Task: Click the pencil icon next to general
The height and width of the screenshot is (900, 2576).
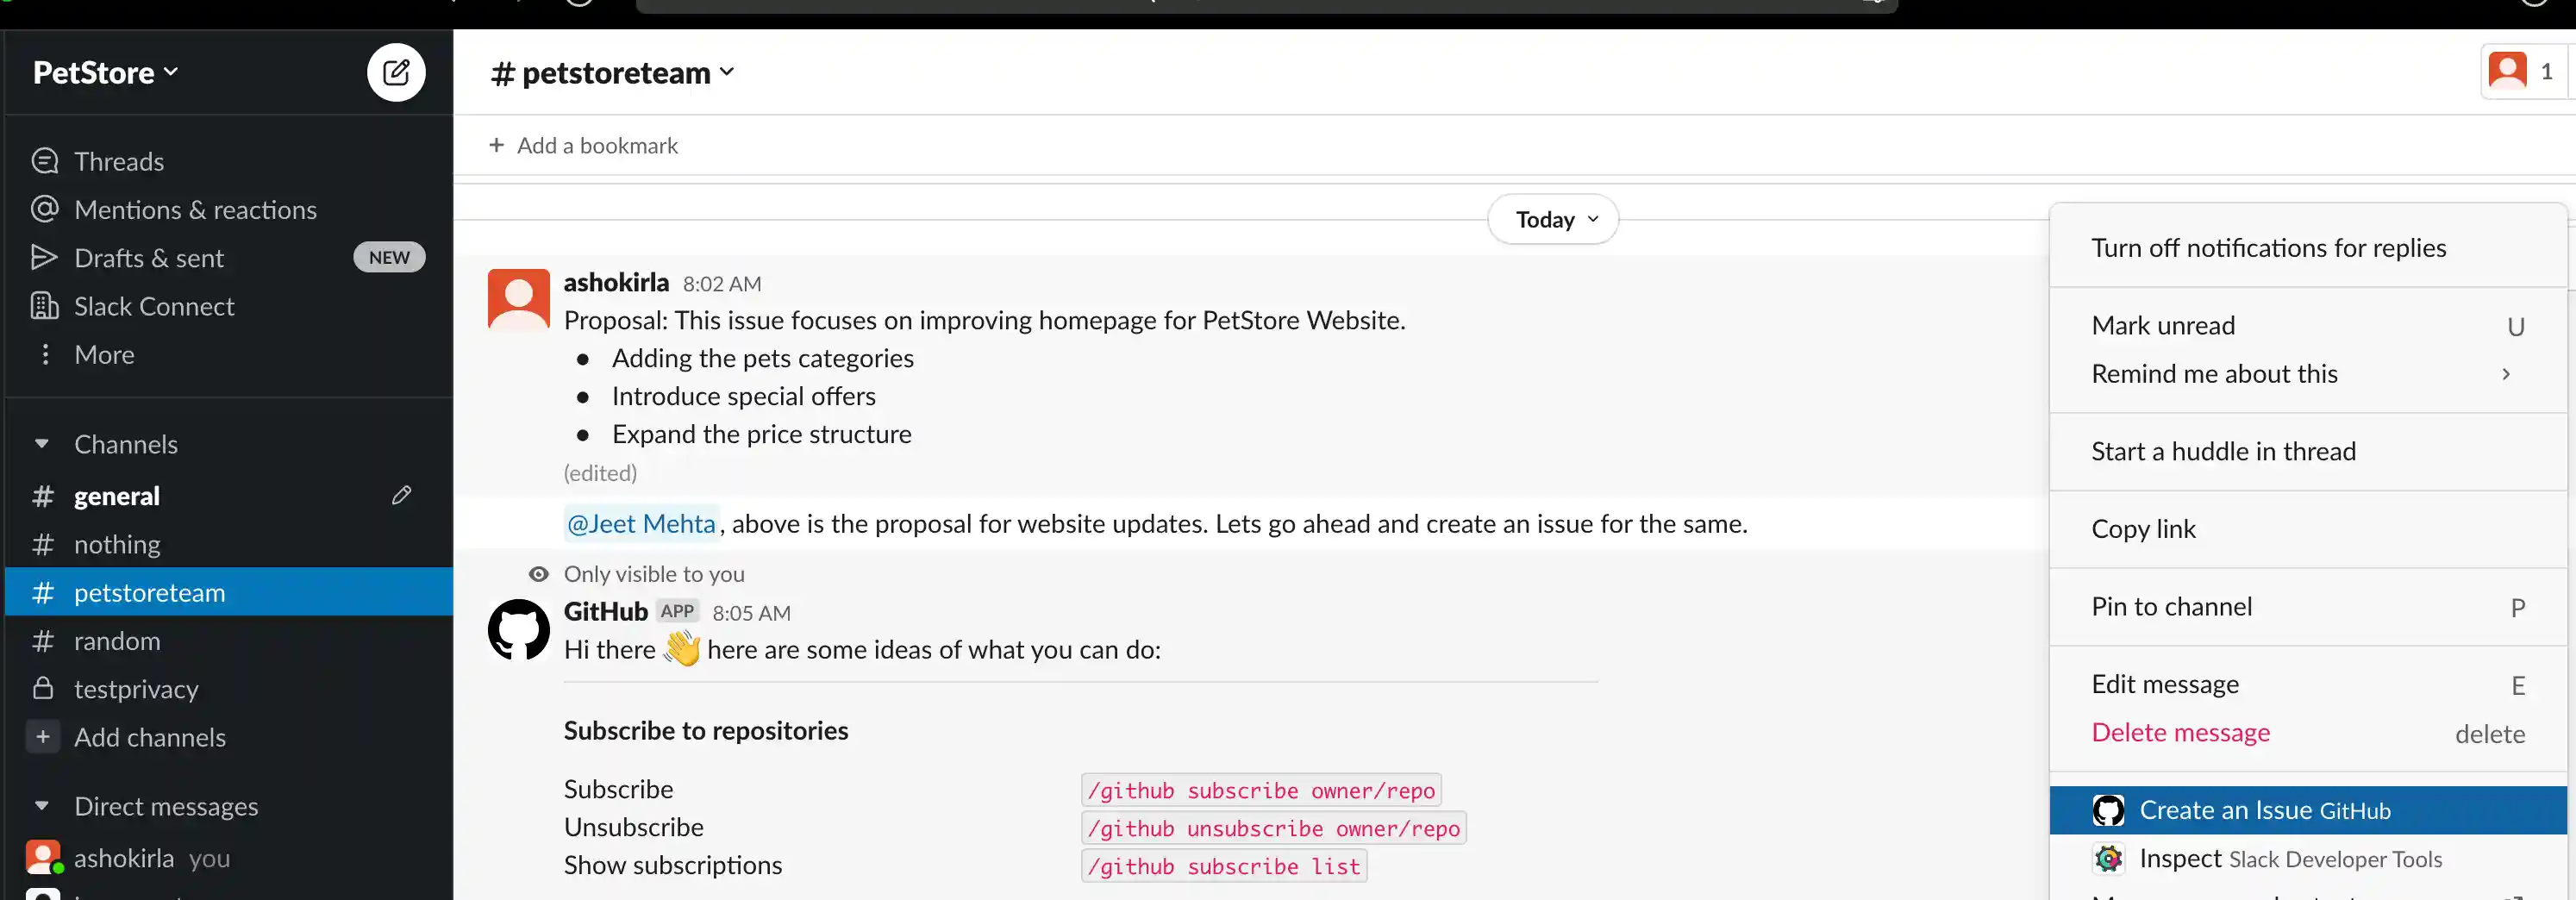Action: [x=401, y=495]
